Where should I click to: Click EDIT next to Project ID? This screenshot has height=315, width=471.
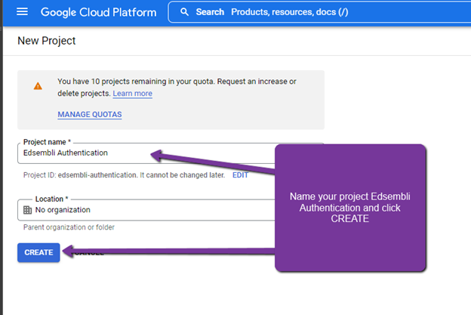pyautogui.click(x=240, y=175)
